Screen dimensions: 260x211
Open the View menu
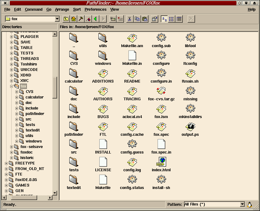tap(115, 9)
